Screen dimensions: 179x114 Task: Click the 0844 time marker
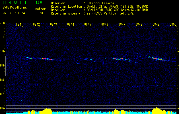[x=71, y=25]
